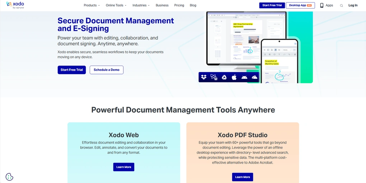Click Powerful Document Management Tools Anywhere heading
This screenshot has width=366, height=183.
(x=183, y=110)
